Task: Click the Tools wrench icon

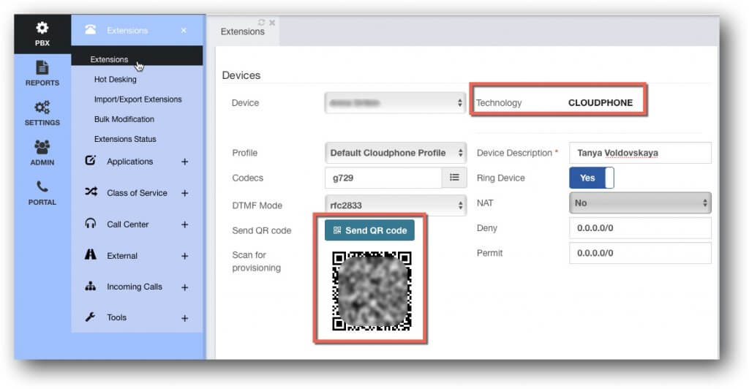Action: 90,317
